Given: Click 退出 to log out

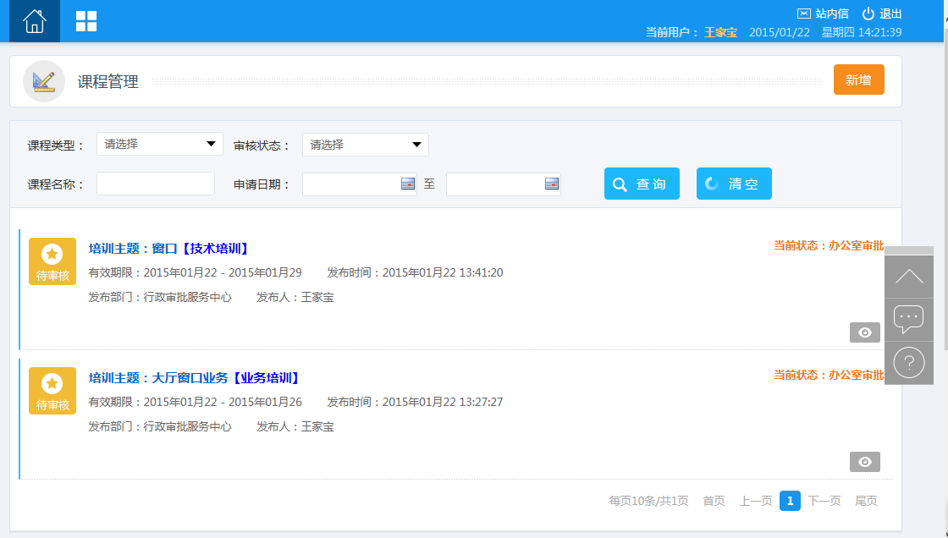Looking at the screenshot, I should point(882,14).
